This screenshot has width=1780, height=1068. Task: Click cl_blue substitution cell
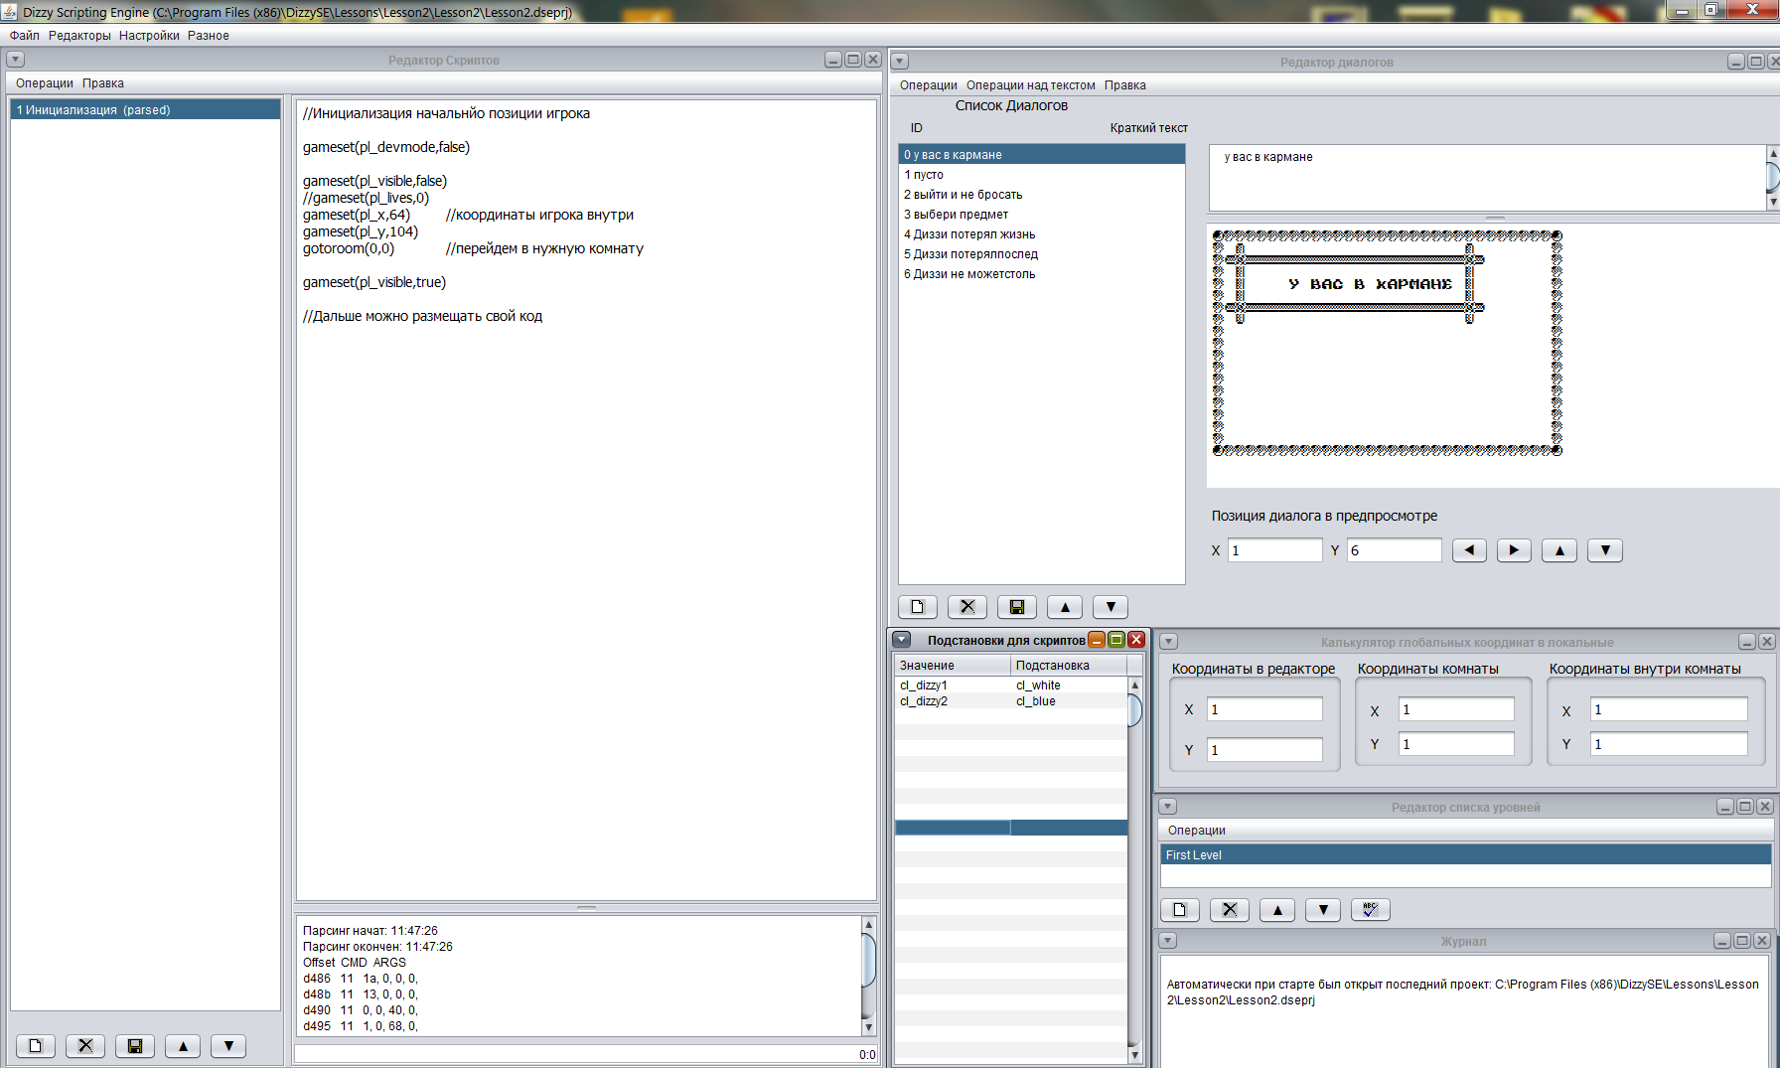[x=1069, y=701]
